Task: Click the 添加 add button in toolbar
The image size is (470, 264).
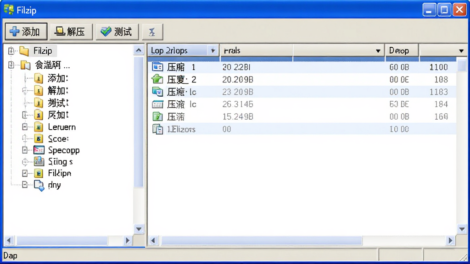Action: point(26,32)
